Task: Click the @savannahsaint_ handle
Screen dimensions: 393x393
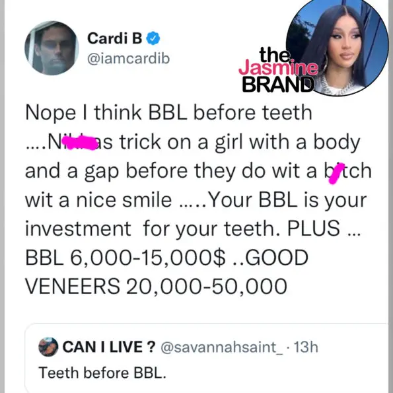Action: point(221,347)
